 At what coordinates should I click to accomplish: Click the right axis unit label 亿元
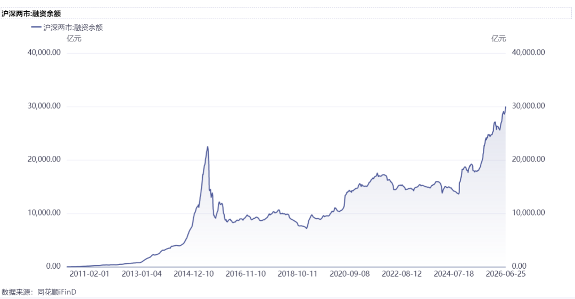pyautogui.click(x=498, y=38)
